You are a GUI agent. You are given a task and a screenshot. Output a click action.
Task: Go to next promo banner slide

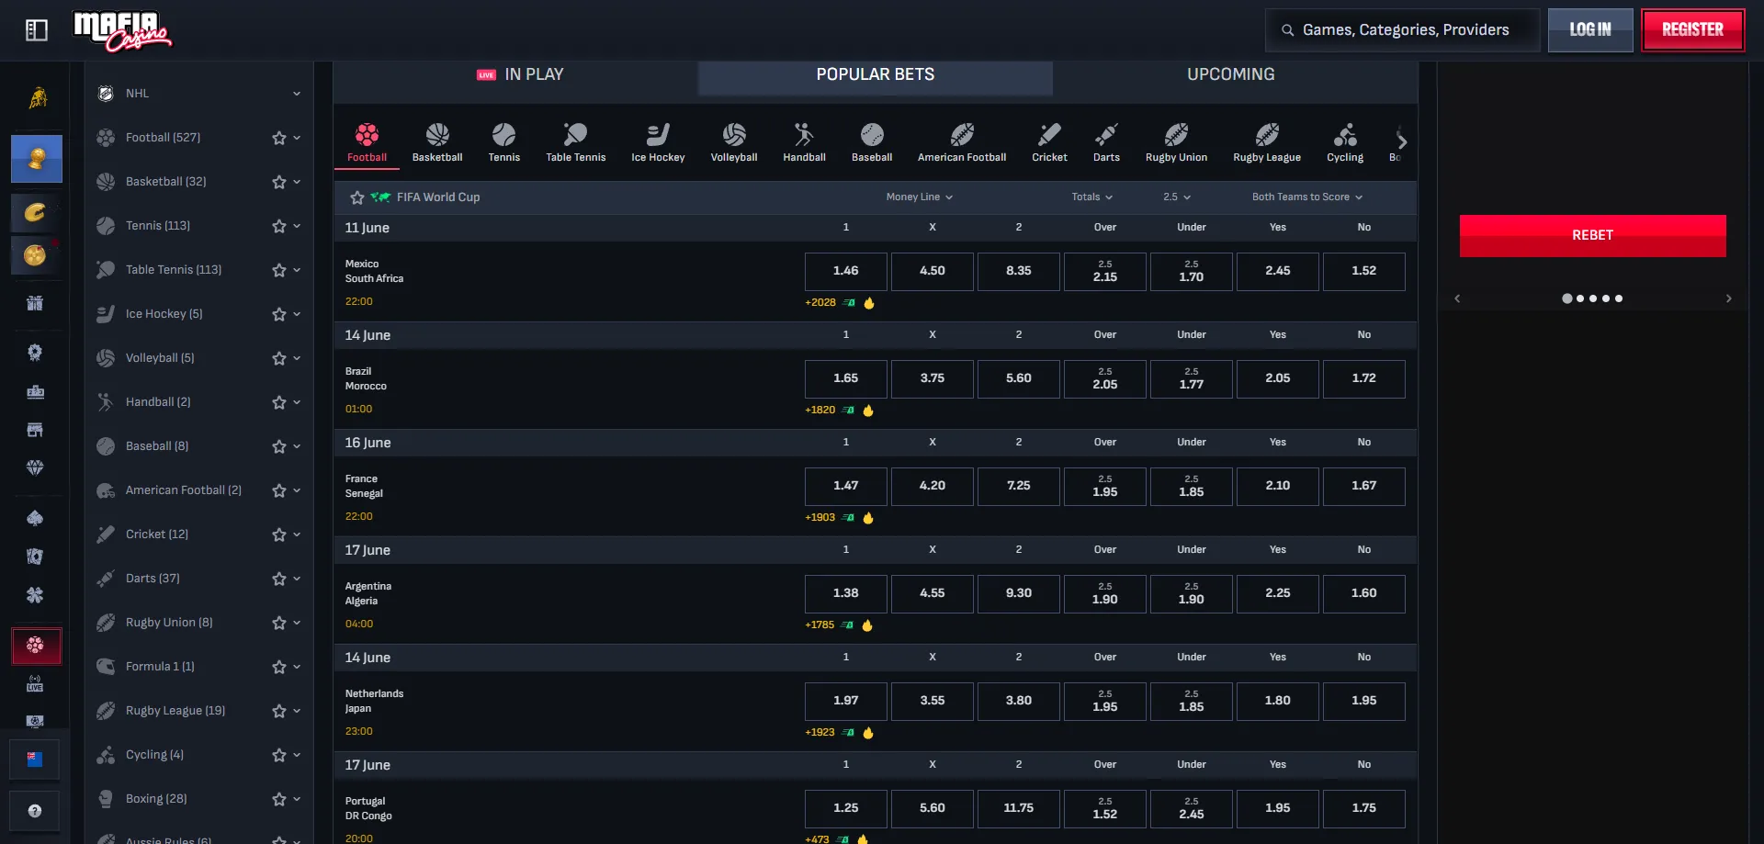tap(1729, 298)
